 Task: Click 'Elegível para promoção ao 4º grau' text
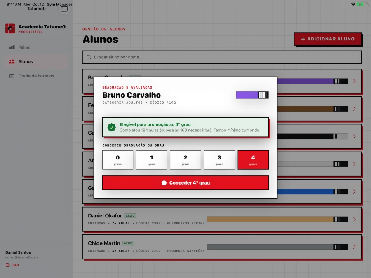pyautogui.click(x=155, y=124)
